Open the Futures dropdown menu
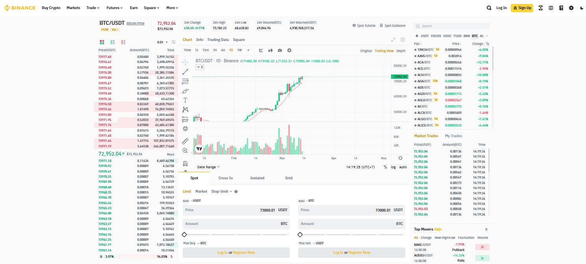Image resolution: width=586 pixels, height=264 pixels. pos(115,8)
